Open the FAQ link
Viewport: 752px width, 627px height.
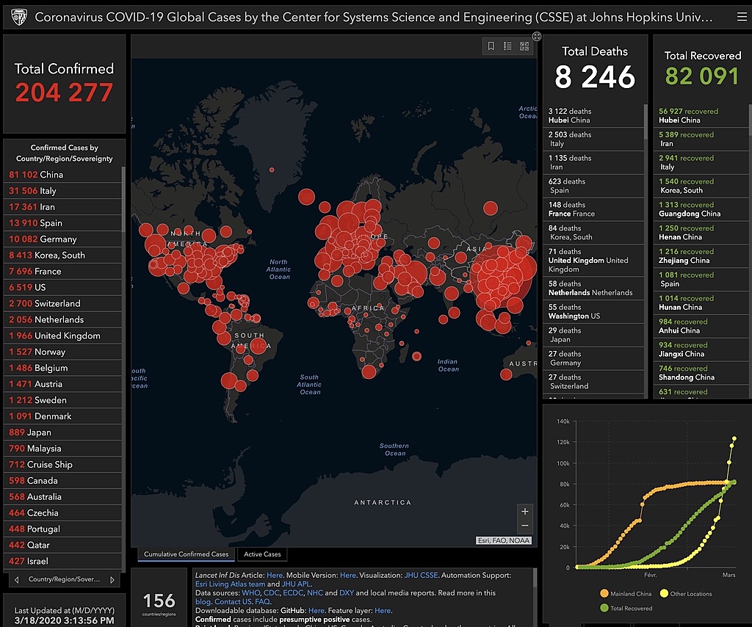pos(262,601)
